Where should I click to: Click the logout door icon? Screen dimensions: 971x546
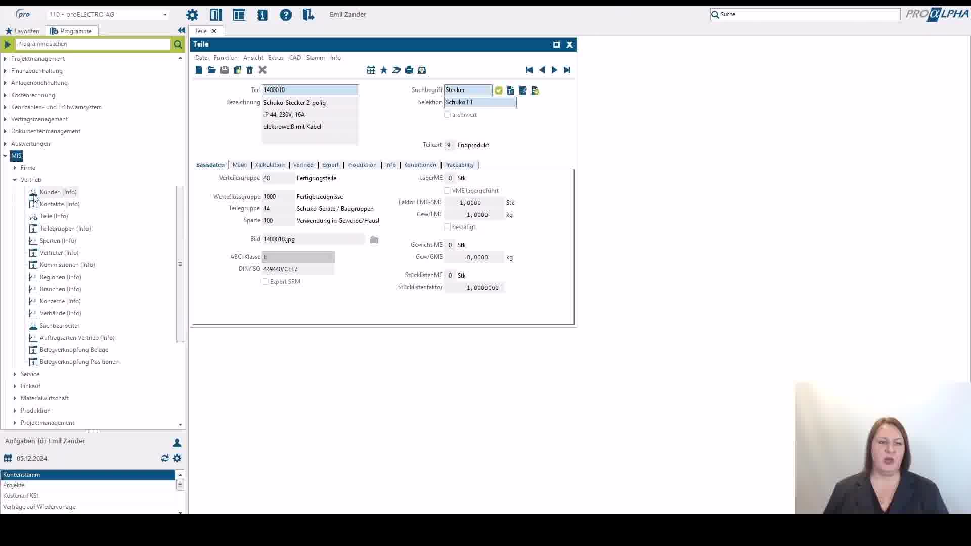(308, 15)
